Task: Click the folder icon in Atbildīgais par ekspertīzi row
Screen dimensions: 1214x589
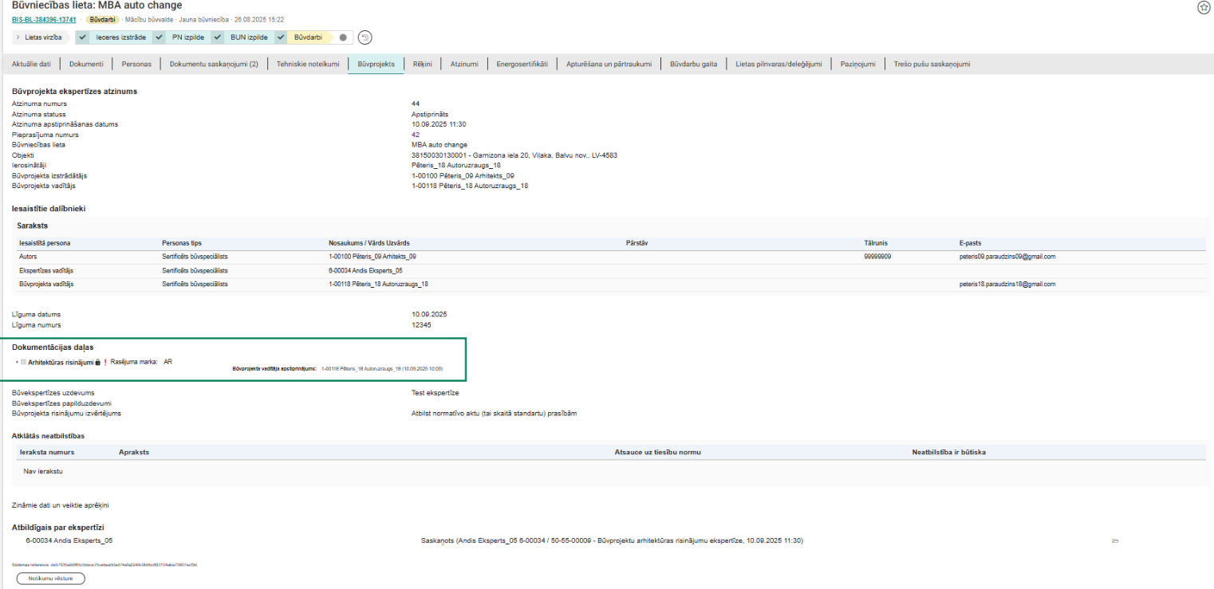Action: coord(1115,541)
